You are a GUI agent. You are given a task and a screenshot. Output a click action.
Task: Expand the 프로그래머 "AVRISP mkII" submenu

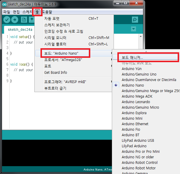(x=74, y=82)
